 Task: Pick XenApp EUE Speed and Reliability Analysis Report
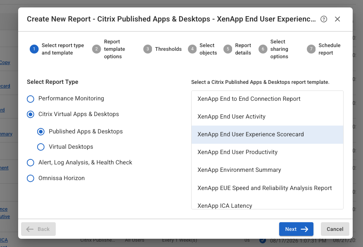[x=267, y=188]
